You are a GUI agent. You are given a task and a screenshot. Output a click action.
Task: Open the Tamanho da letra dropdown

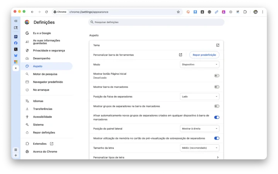(200, 148)
